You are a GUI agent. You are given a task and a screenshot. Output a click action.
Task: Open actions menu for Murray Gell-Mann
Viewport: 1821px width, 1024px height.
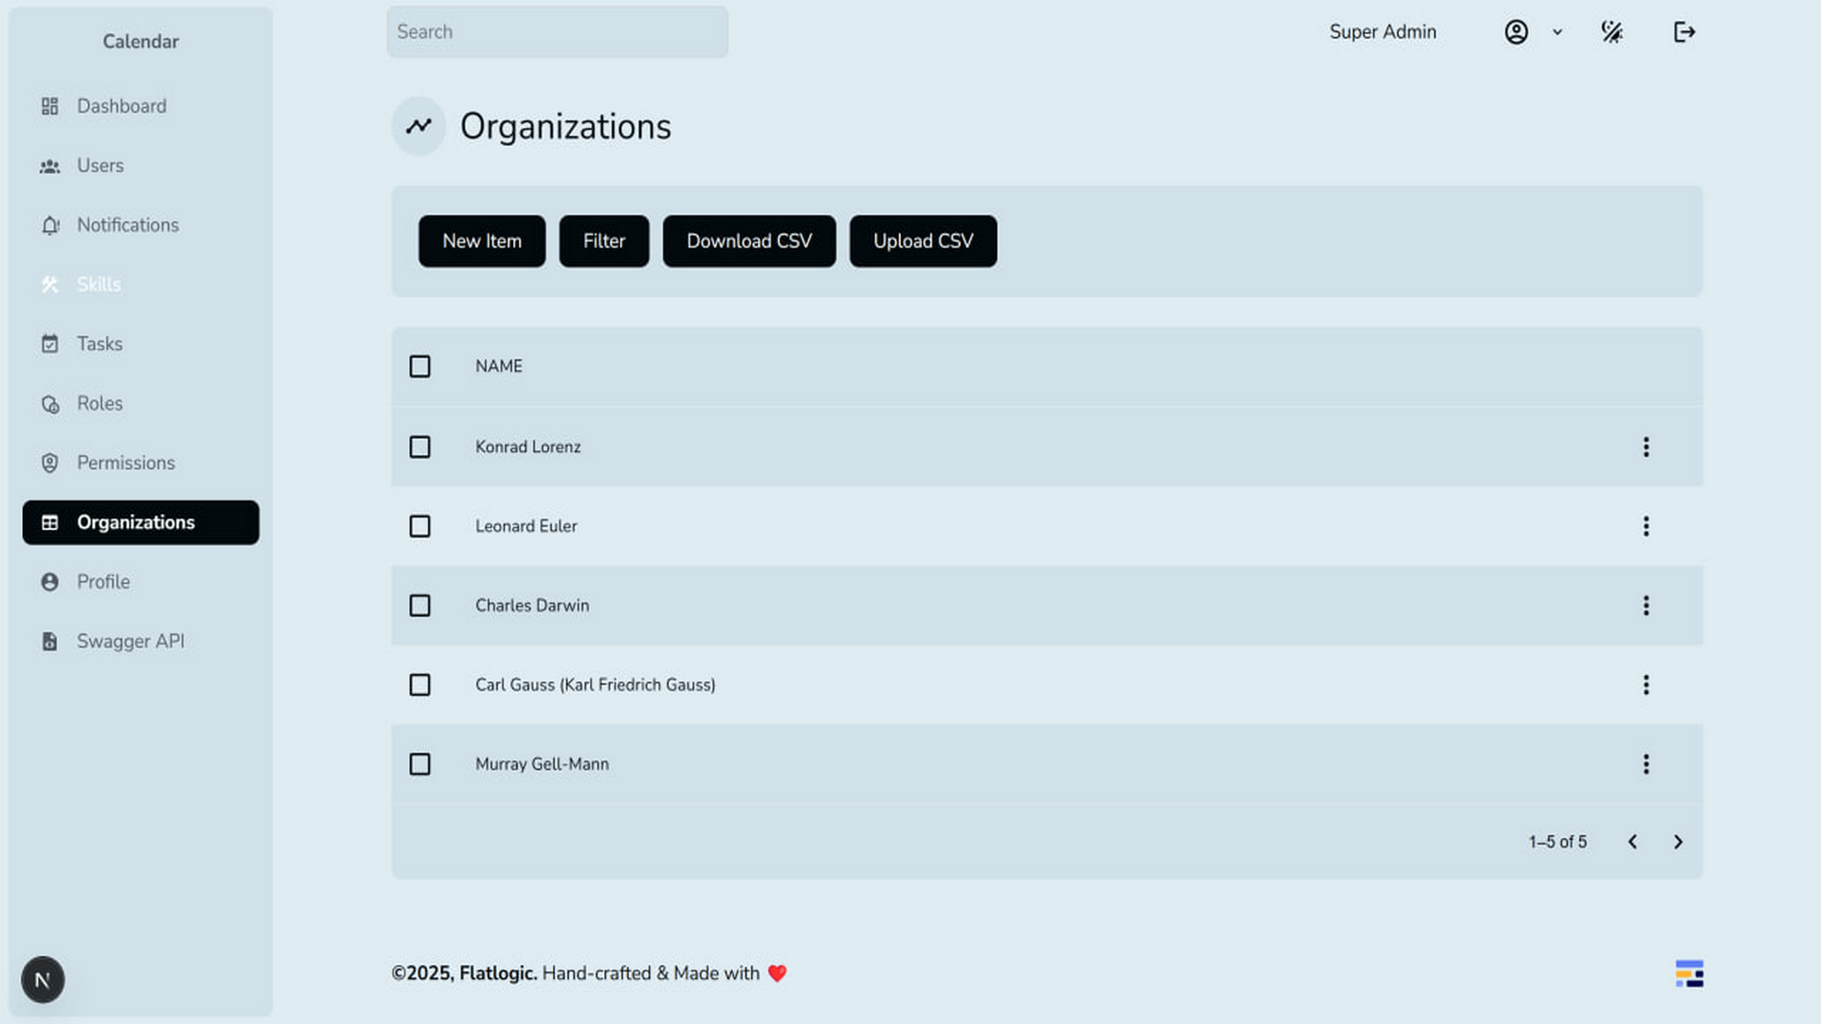click(x=1646, y=764)
